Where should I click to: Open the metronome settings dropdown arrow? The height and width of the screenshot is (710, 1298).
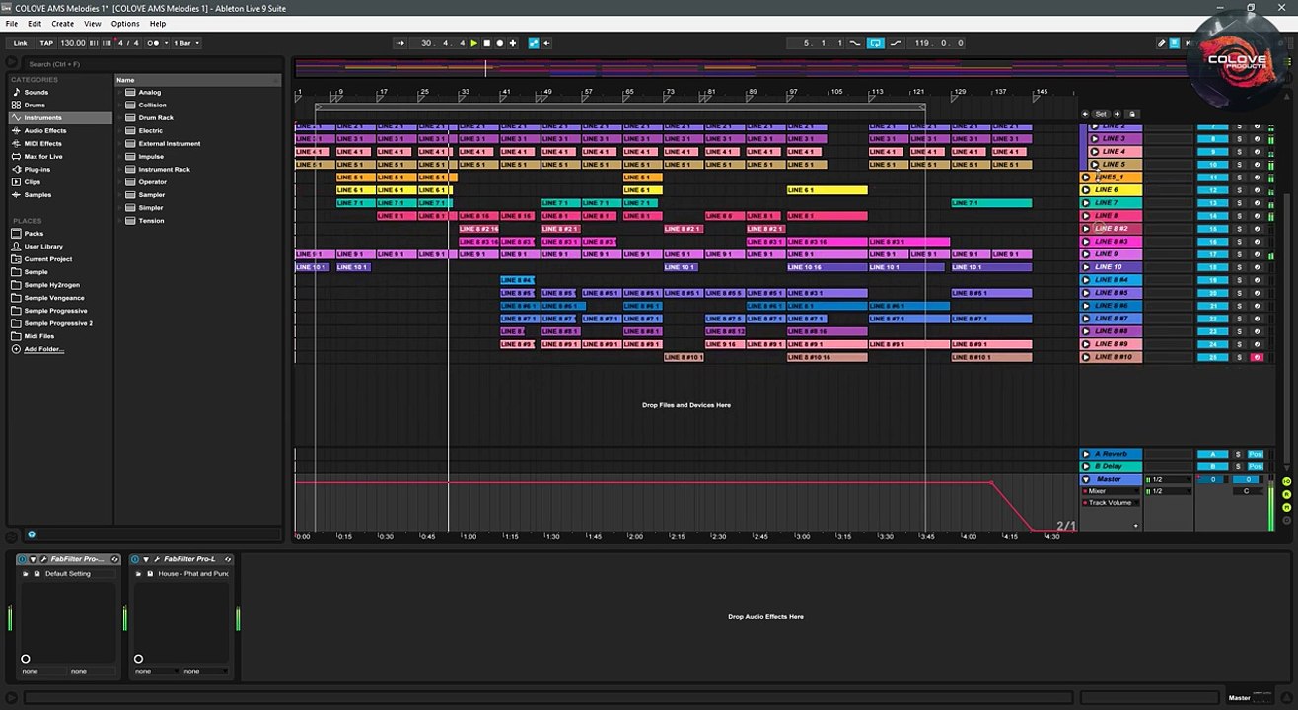point(165,43)
